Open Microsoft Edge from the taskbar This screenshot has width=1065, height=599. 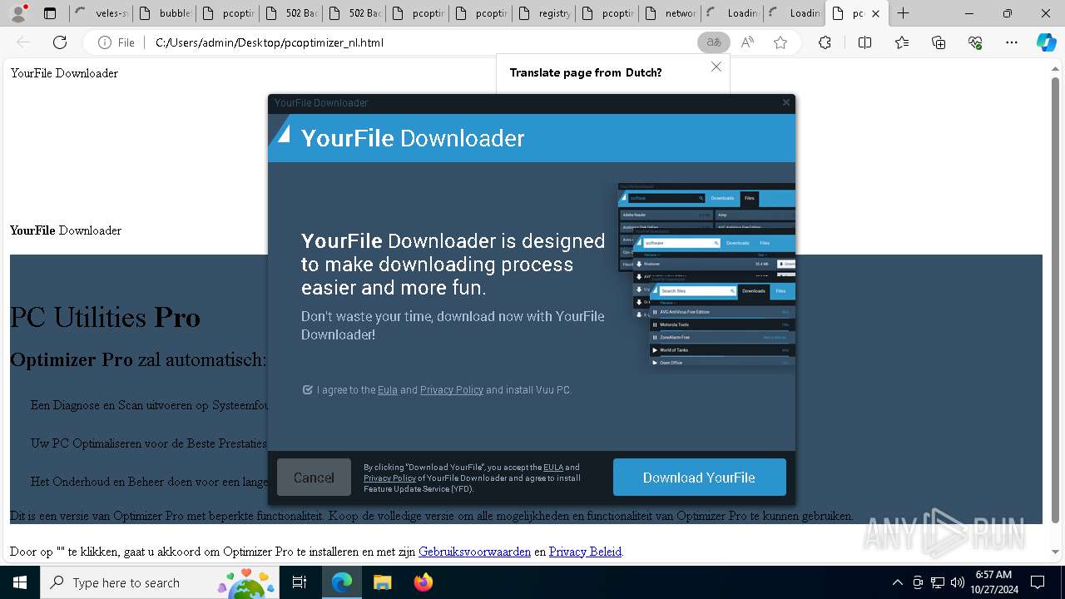point(342,582)
